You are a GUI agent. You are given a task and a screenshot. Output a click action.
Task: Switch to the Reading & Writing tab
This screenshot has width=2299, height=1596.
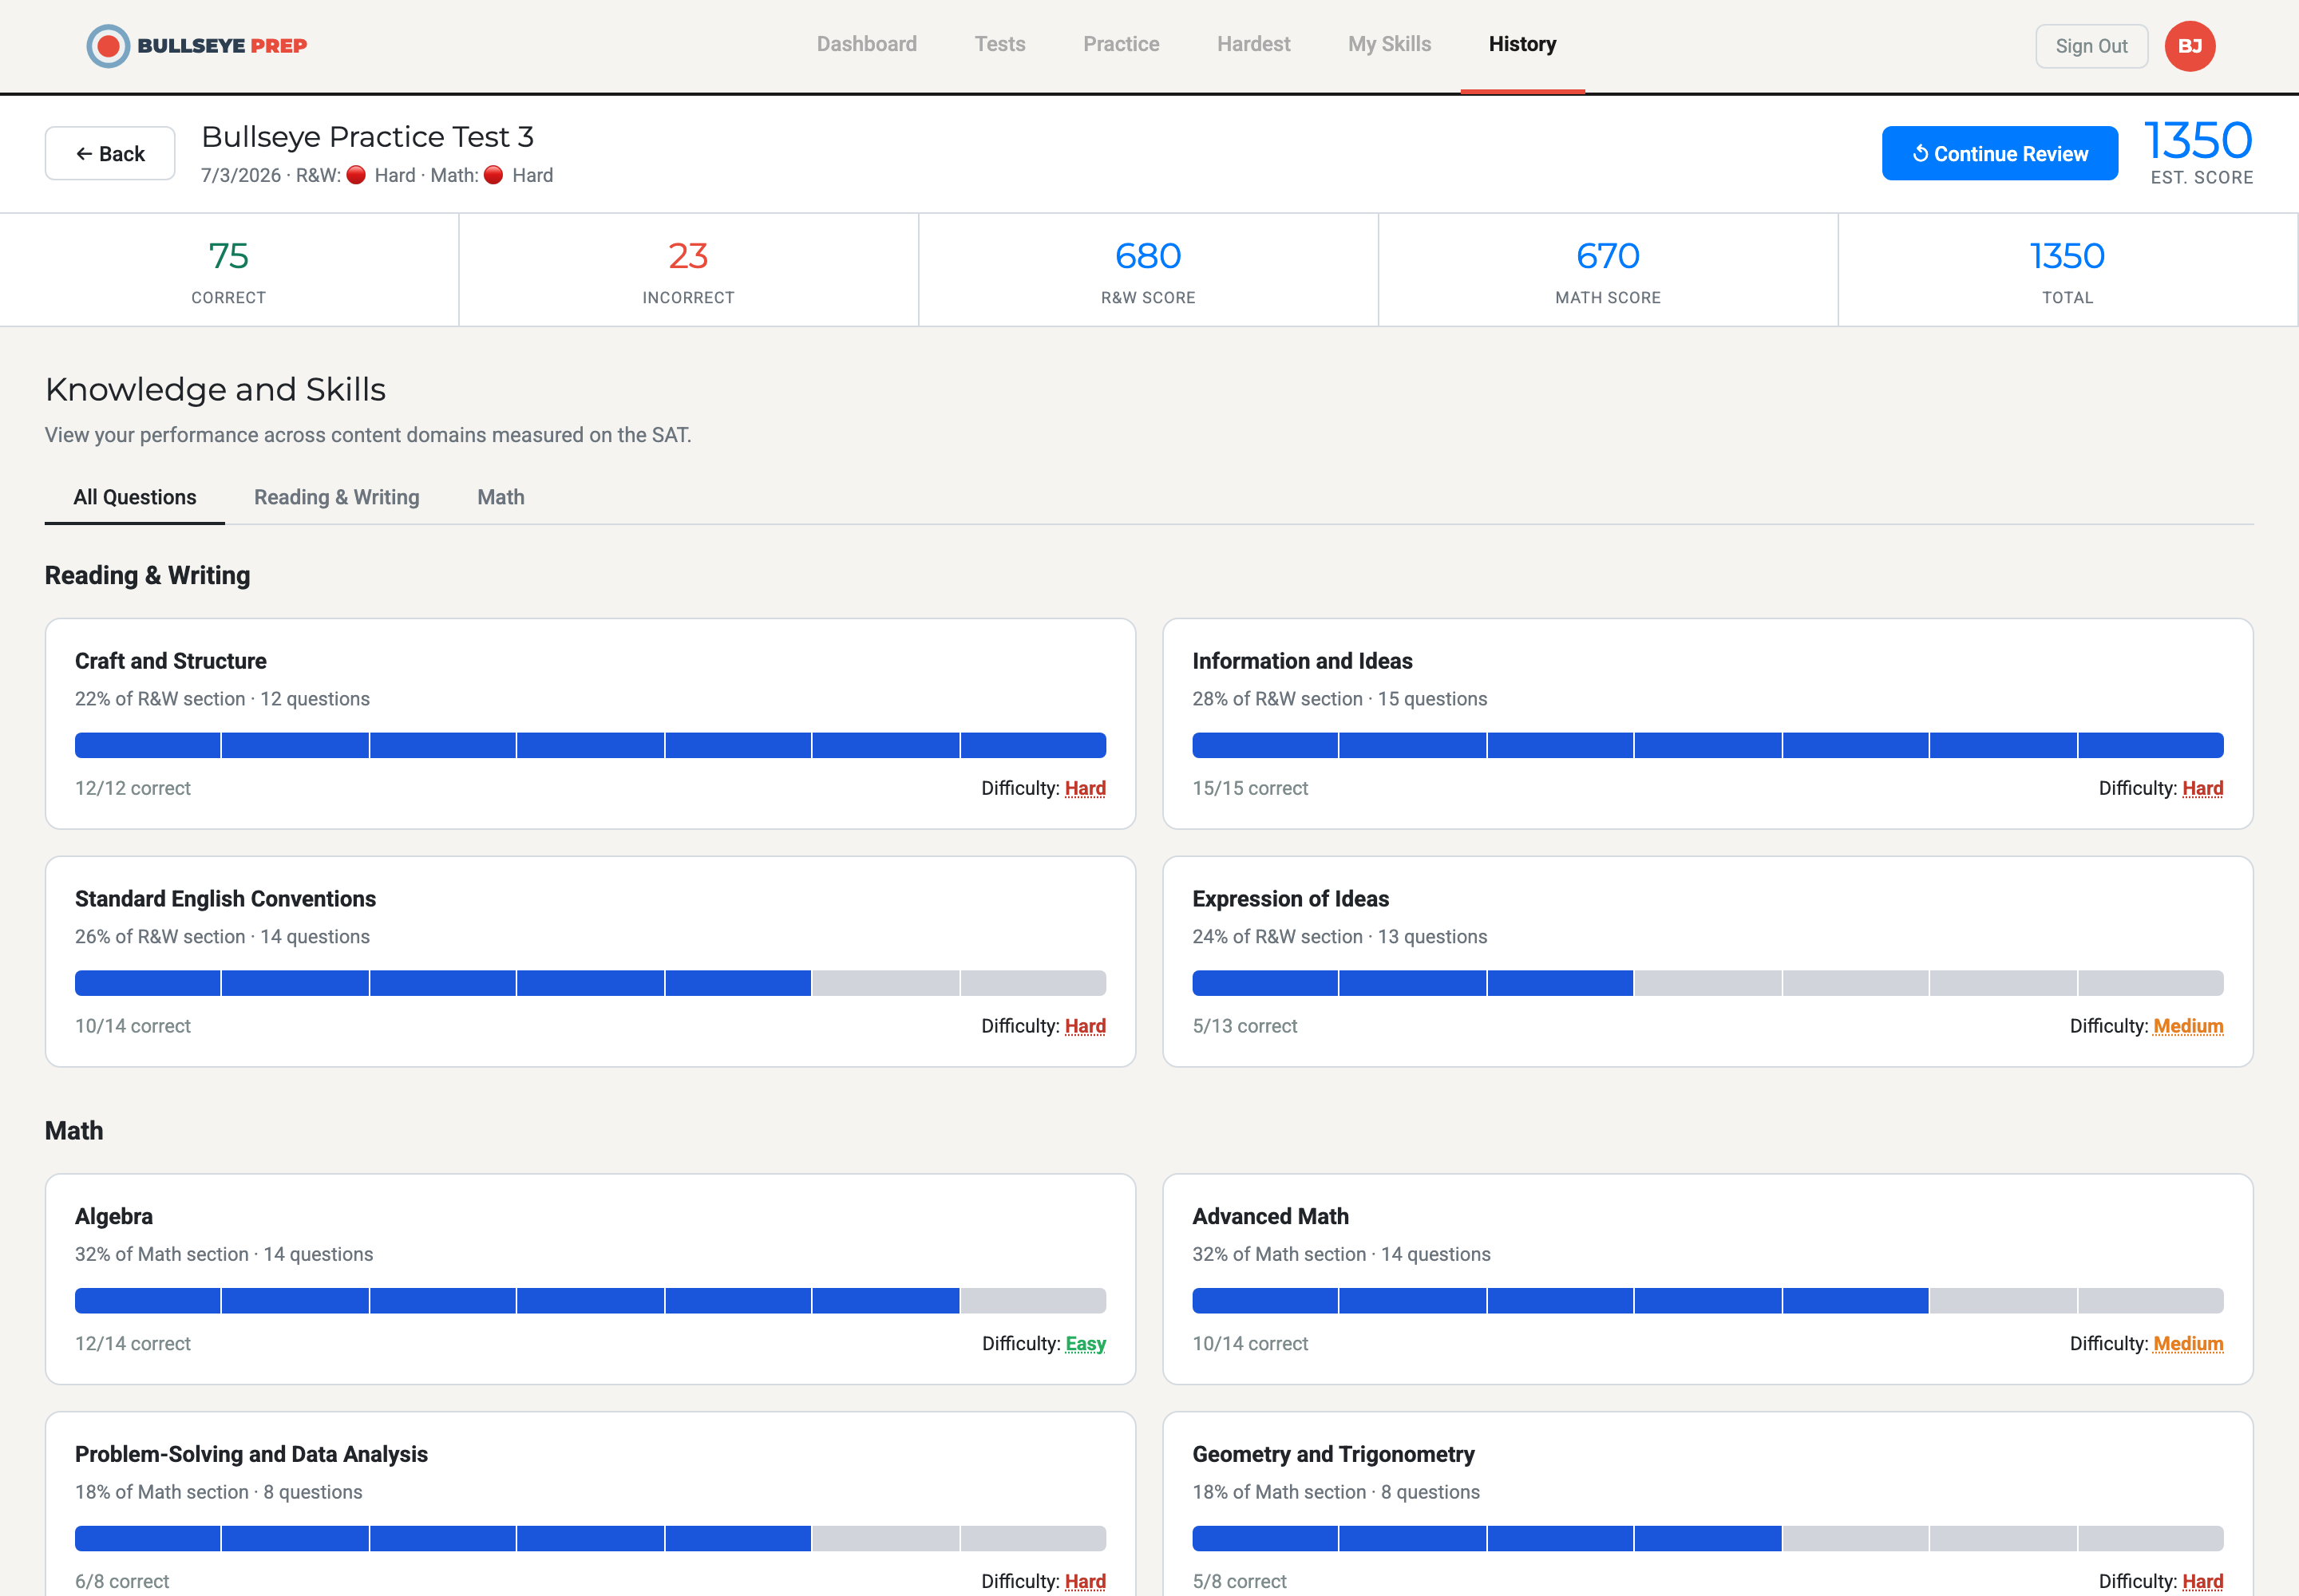(336, 497)
